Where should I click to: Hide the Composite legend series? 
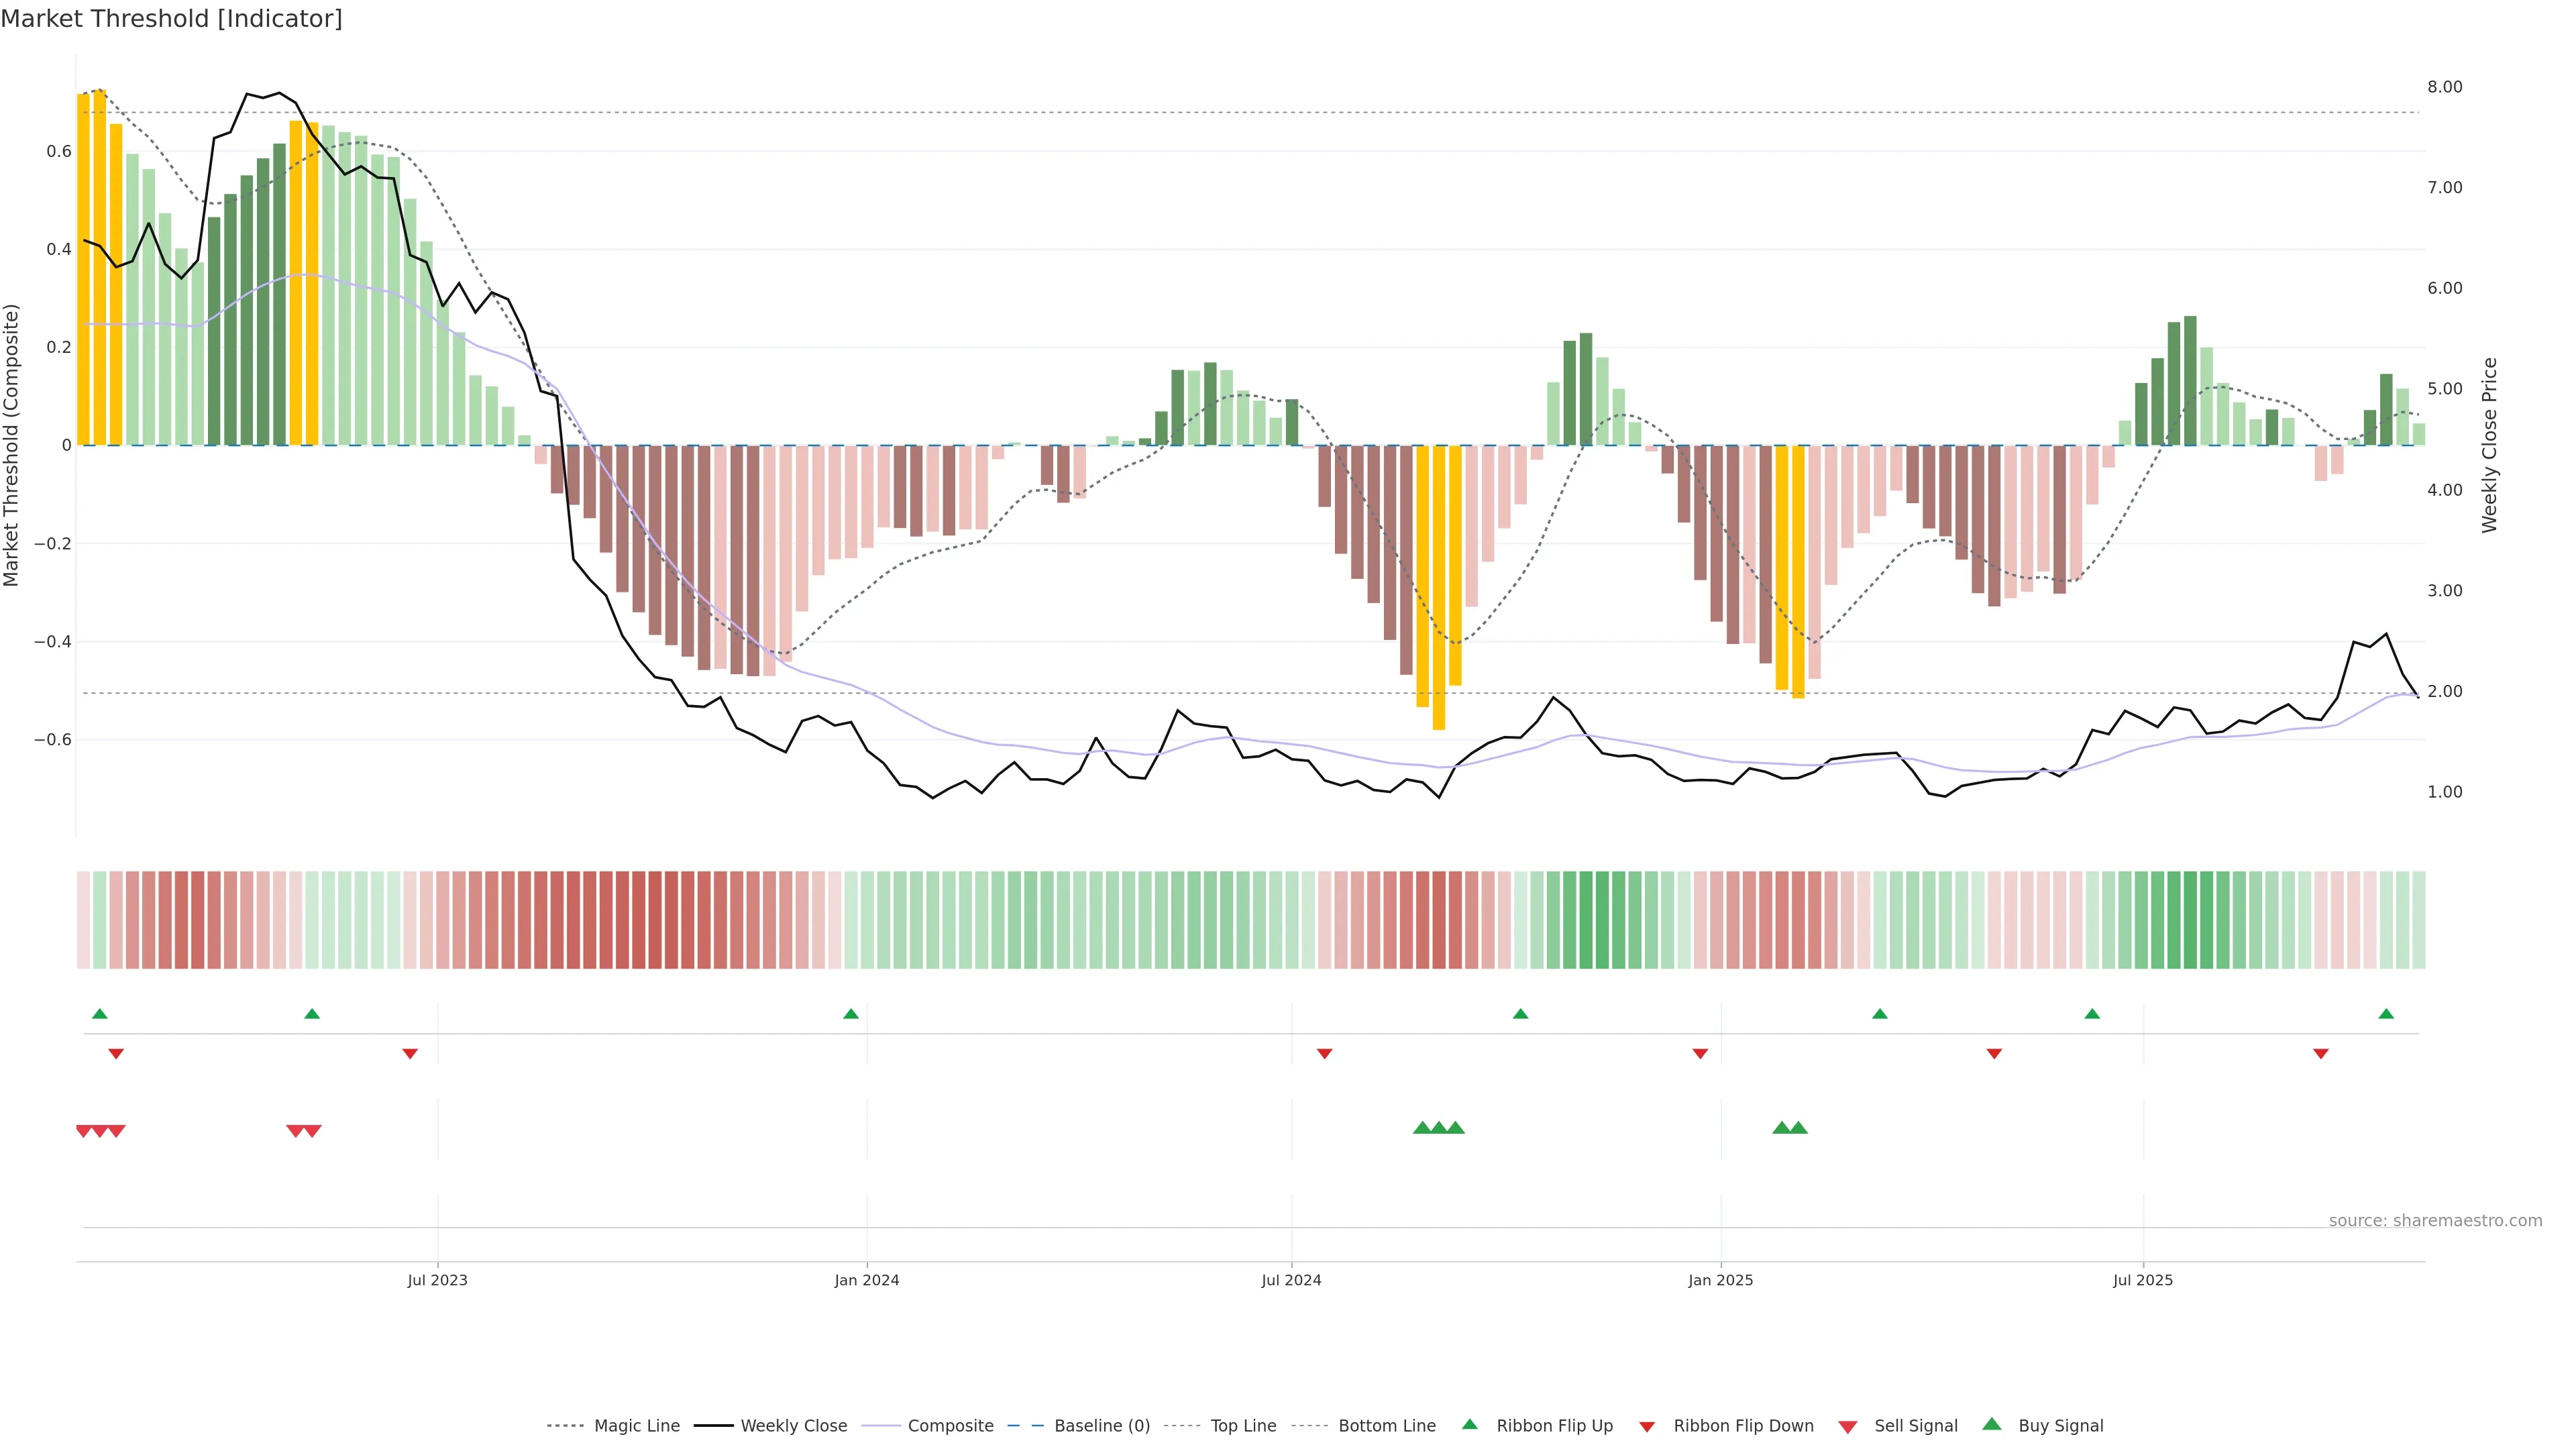(950, 1425)
